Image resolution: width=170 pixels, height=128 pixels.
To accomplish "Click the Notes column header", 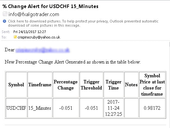I will [x=131, y=85].
